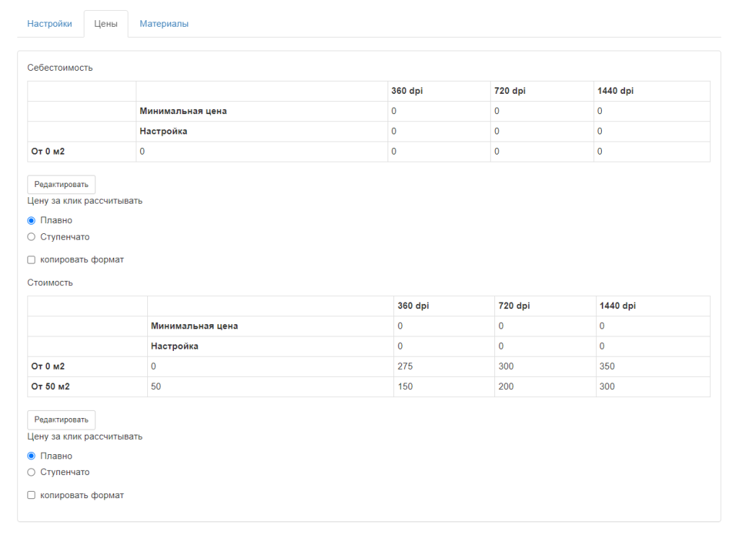
Task: Click Минимальная цена label in Стоимость table
Action: [x=194, y=326]
